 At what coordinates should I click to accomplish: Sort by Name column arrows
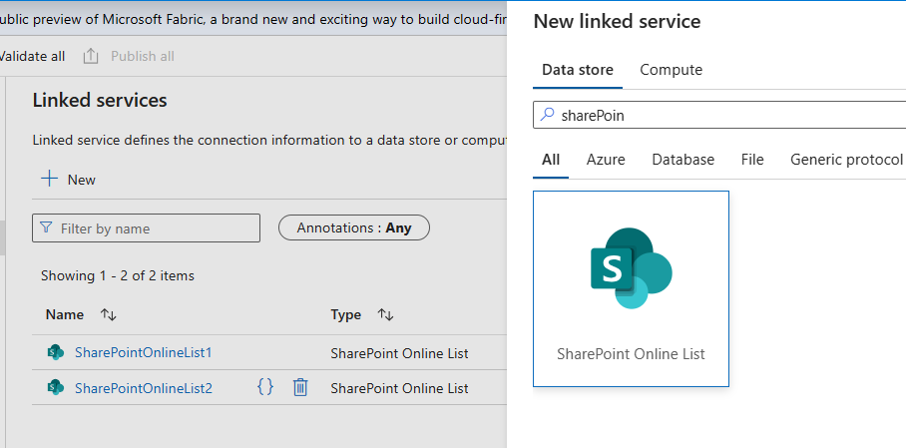[108, 314]
